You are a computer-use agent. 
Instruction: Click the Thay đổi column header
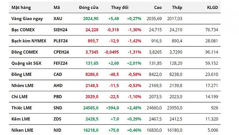(119, 7)
